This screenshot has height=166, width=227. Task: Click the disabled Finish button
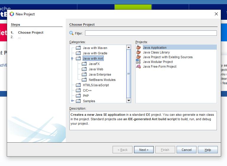coord(165,150)
